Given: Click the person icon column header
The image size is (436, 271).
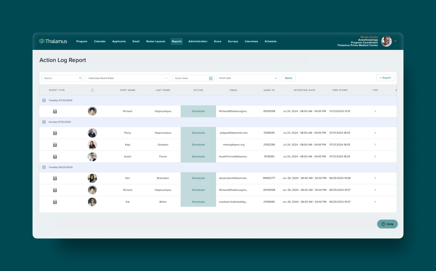Looking at the screenshot, I should click(x=92, y=90).
